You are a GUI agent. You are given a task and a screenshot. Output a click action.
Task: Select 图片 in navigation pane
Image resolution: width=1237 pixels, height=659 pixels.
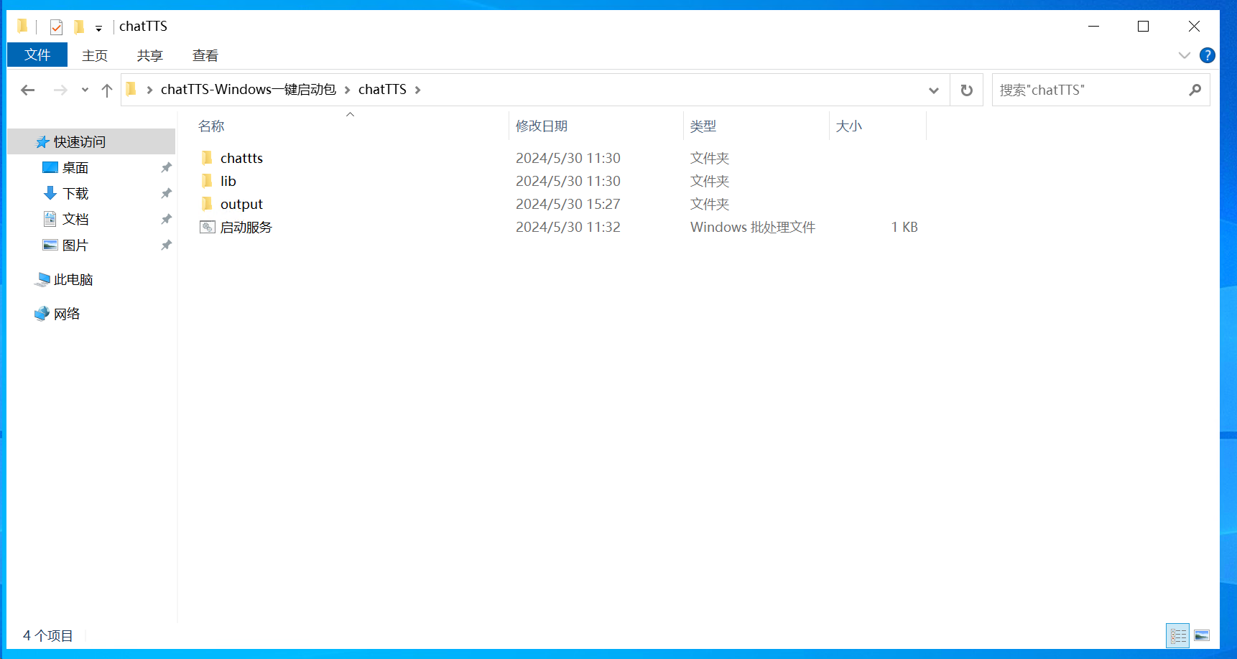tap(75, 245)
